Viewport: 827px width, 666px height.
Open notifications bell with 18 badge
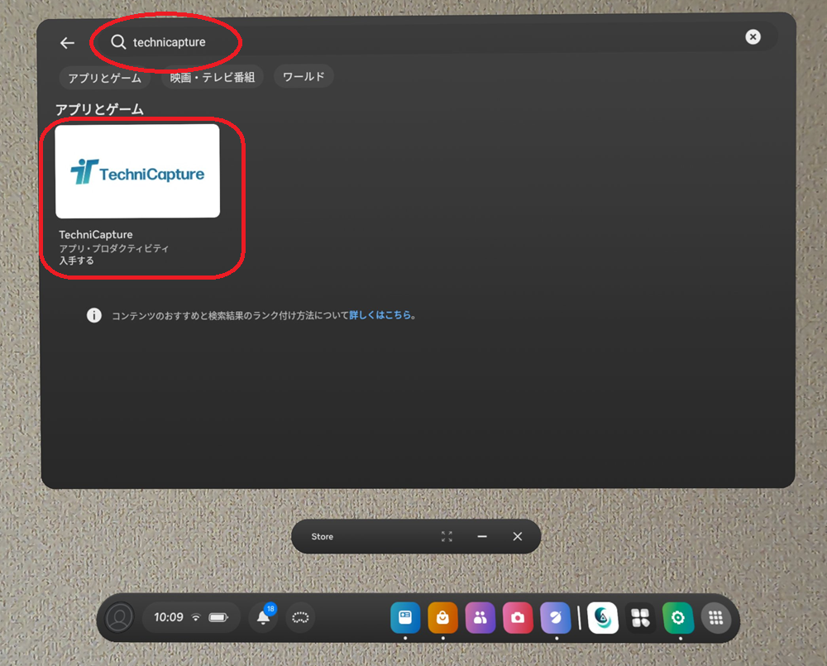pos(263,617)
